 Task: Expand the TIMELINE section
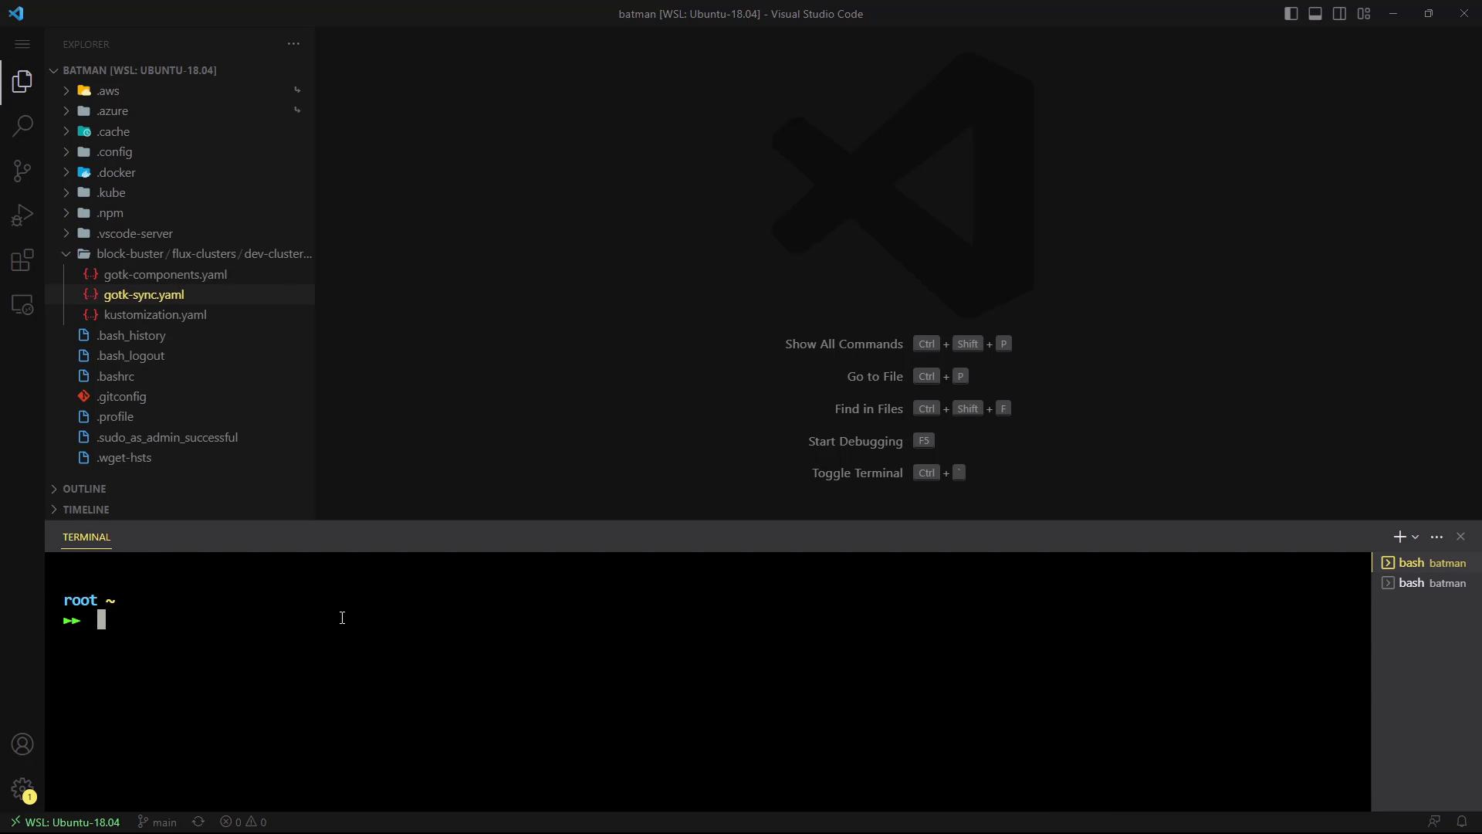coord(180,510)
